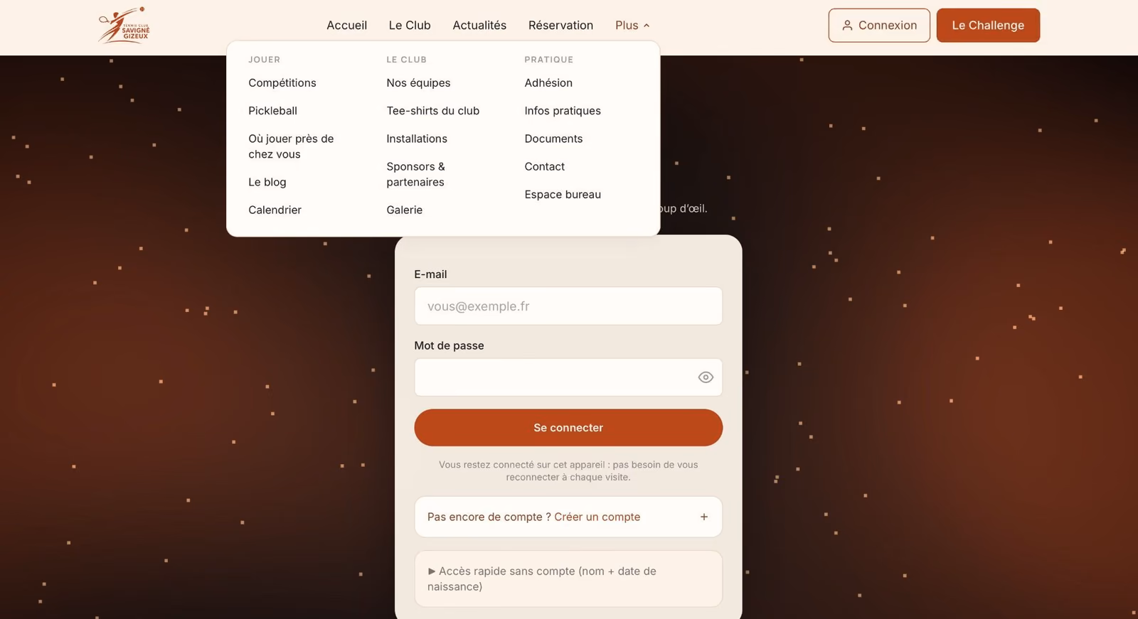The image size is (1138, 619).
Task: Expand the plus sign on account creation row
Action: click(x=704, y=517)
